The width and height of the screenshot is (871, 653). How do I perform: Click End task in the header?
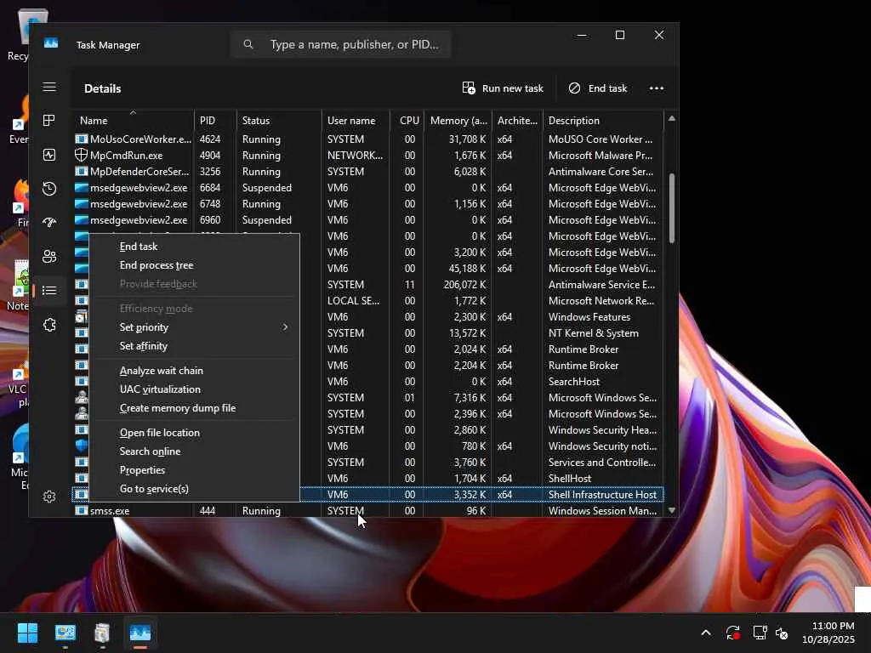[x=598, y=88]
